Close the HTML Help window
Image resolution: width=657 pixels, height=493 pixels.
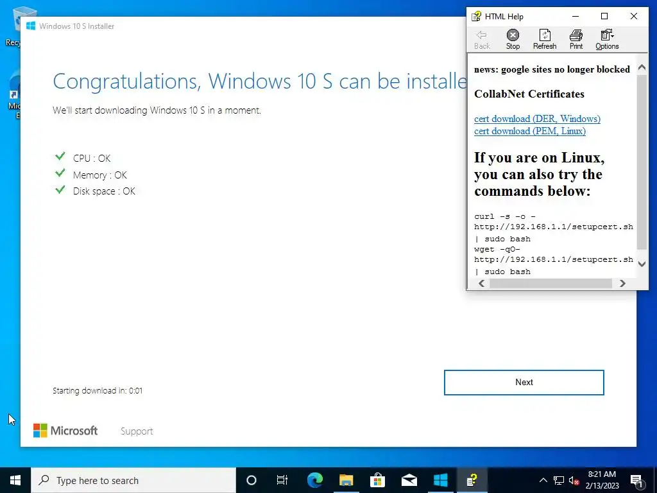point(633,16)
